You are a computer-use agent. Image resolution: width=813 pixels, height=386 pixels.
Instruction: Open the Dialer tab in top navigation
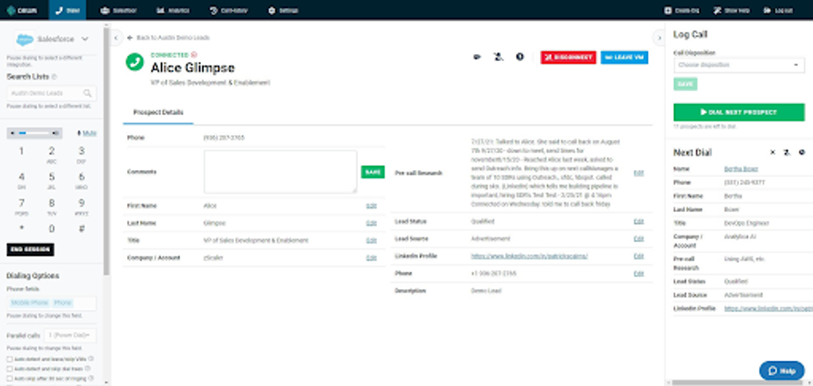pos(67,10)
